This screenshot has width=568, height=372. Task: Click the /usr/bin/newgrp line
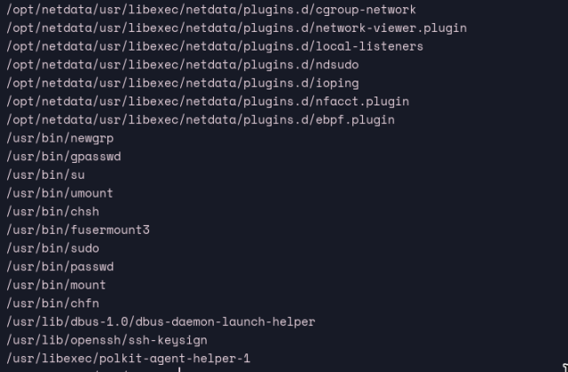pos(60,138)
